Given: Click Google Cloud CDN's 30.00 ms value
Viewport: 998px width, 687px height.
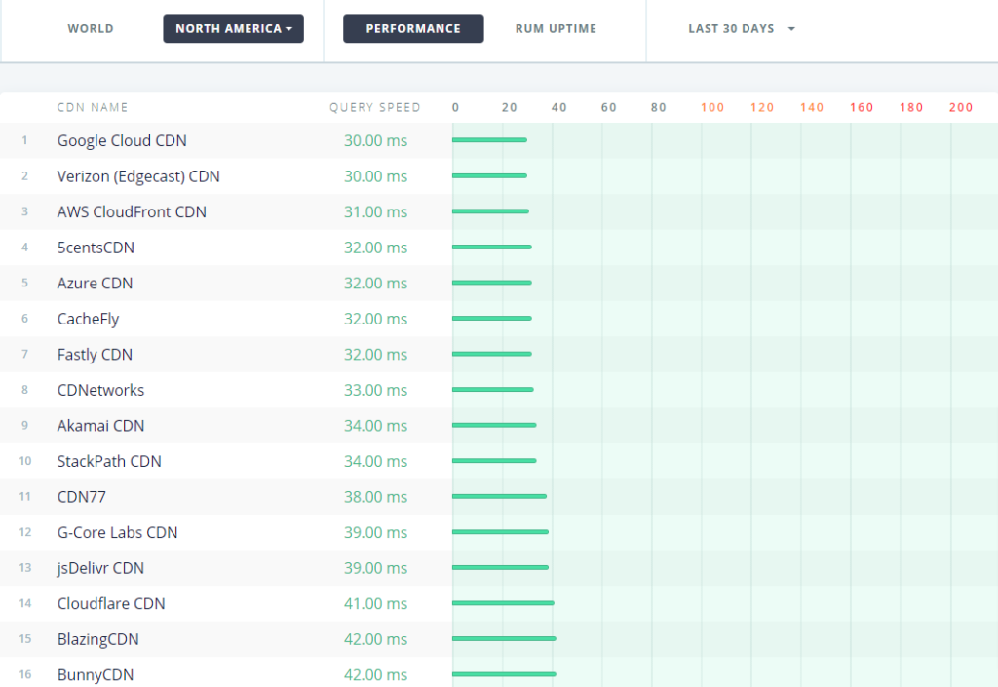Looking at the screenshot, I should [x=375, y=140].
